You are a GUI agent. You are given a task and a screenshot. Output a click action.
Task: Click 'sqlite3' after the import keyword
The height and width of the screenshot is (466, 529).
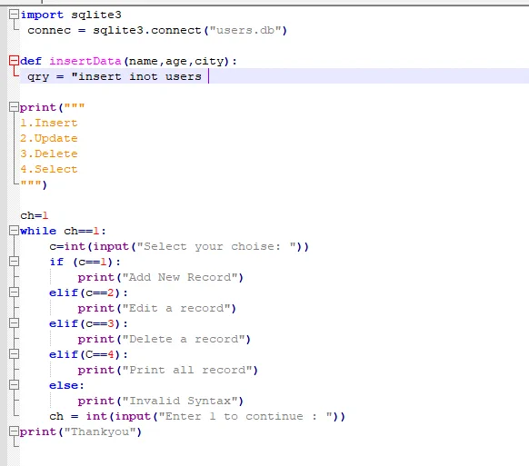click(96, 15)
